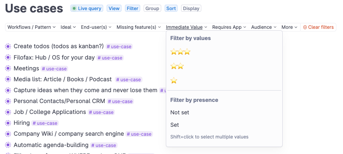The height and width of the screenshot is (154, 343).
Task: Click the bullet icon beside Personal Contacts/Personal CRM
Action: click(8, 101)
